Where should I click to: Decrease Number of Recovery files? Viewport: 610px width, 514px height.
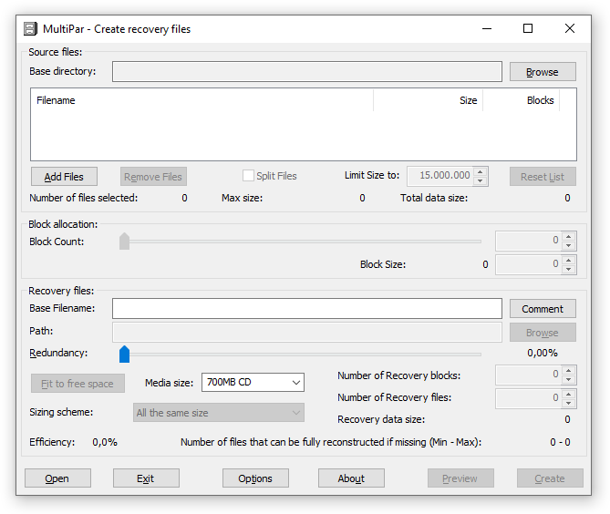click(x=569, y=403)
